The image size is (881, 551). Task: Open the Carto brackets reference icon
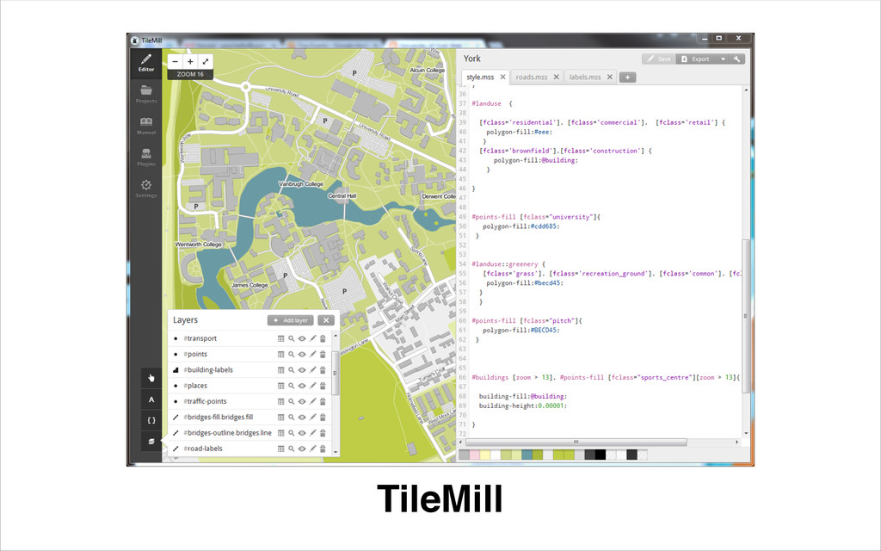click(151, 420)
